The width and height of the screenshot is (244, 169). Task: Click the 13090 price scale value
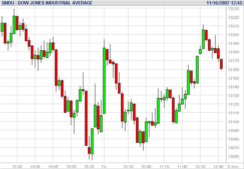click(x=233, y=130)
